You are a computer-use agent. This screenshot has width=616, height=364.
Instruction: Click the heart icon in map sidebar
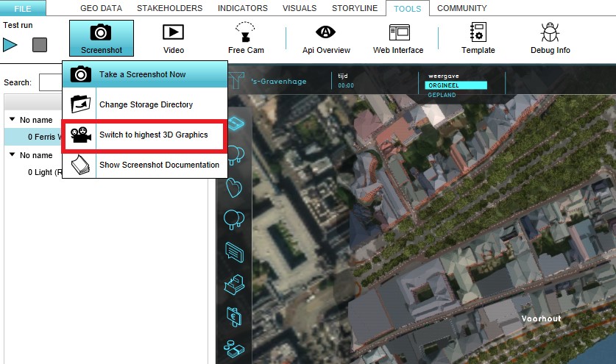click(x=235, y=187)
